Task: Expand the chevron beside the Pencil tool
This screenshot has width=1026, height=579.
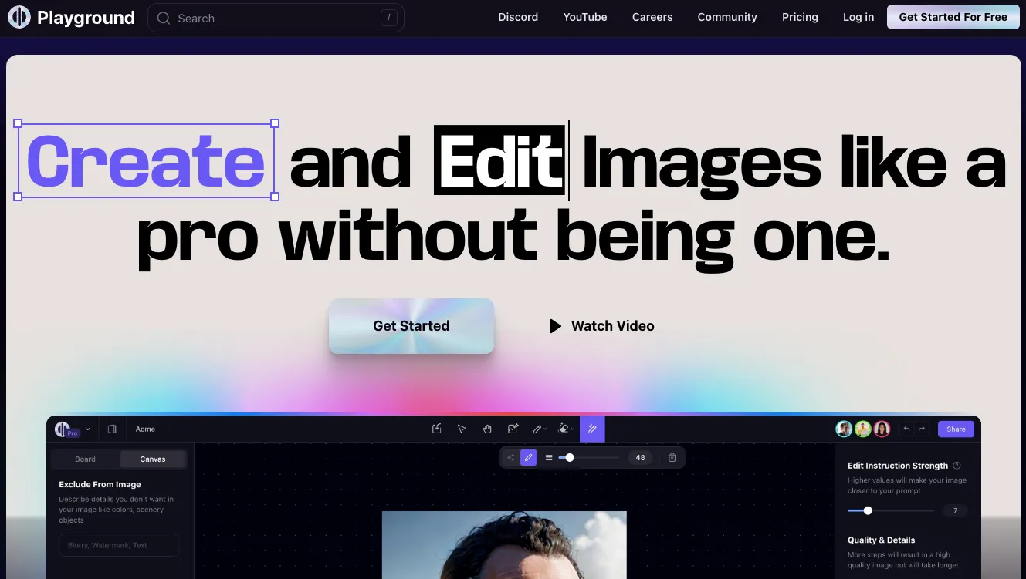Action: coord(544,429)
